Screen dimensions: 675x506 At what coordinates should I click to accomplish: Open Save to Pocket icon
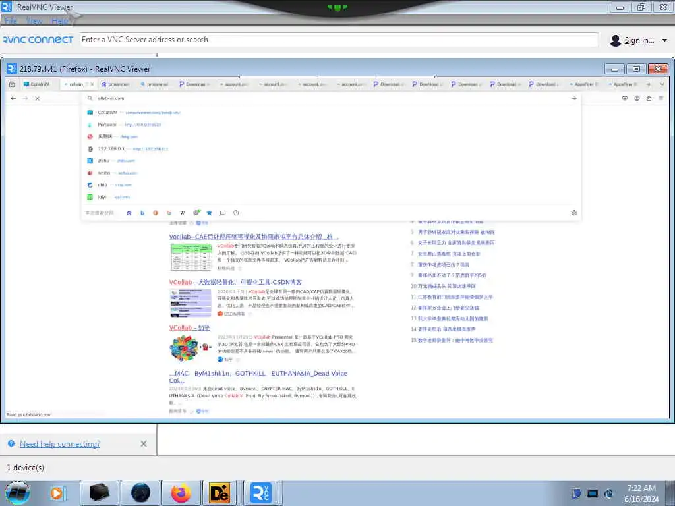pos(625,99)
